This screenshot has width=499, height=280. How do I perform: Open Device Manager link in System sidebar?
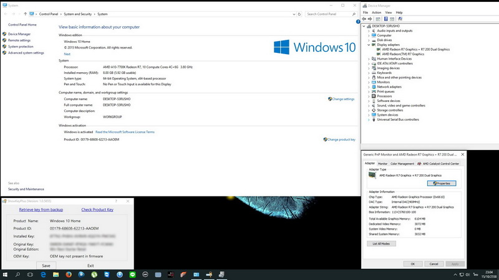point(19,34)
